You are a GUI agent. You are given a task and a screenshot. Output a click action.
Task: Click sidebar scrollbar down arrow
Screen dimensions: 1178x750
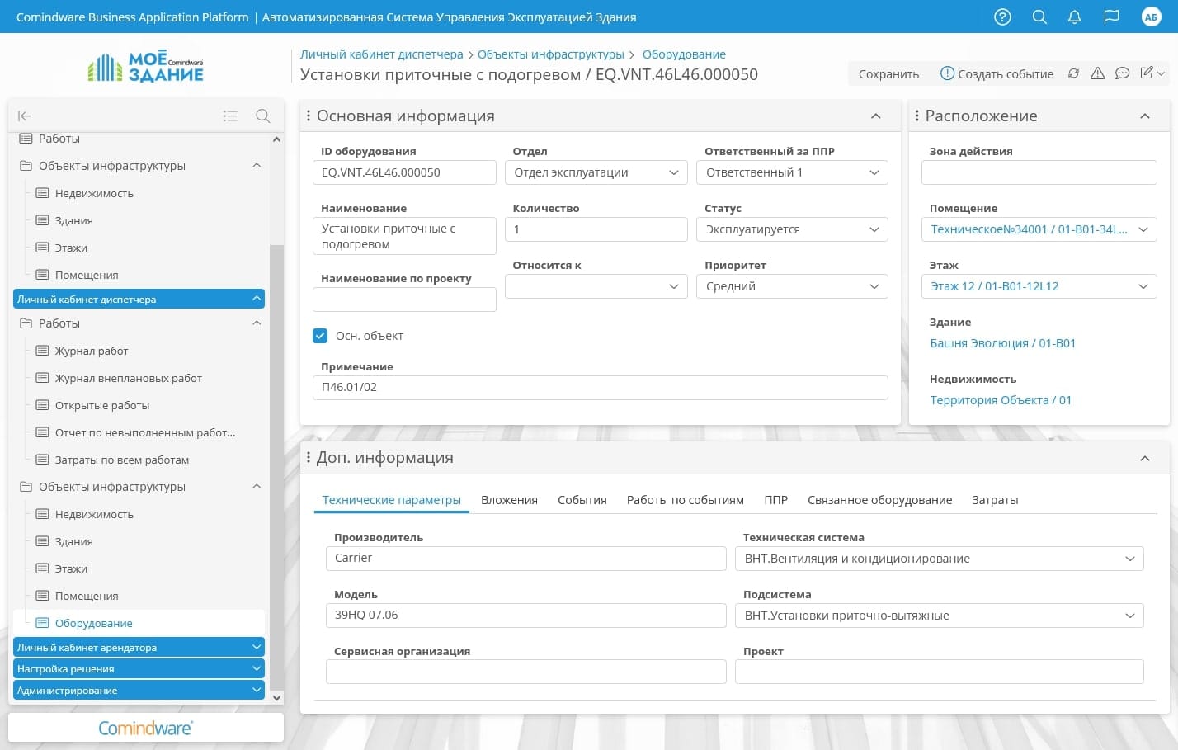tap(276, 697)
